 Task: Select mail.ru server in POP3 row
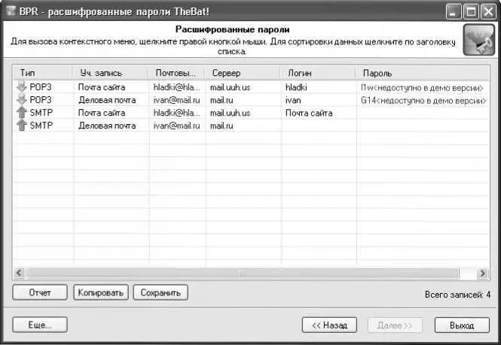coord(221,100)
